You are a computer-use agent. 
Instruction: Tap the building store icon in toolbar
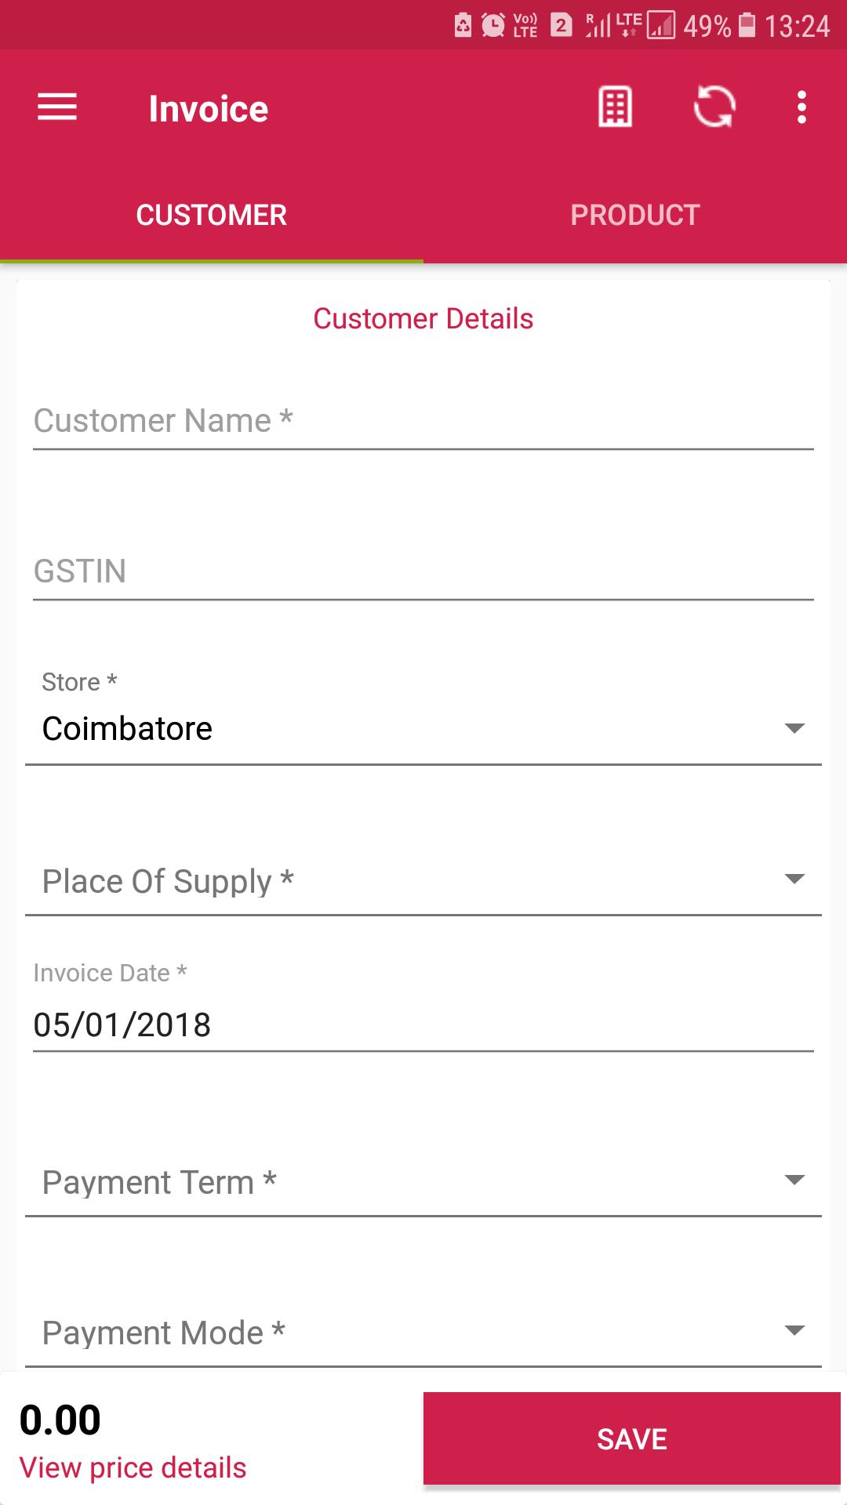click(615, 107)
